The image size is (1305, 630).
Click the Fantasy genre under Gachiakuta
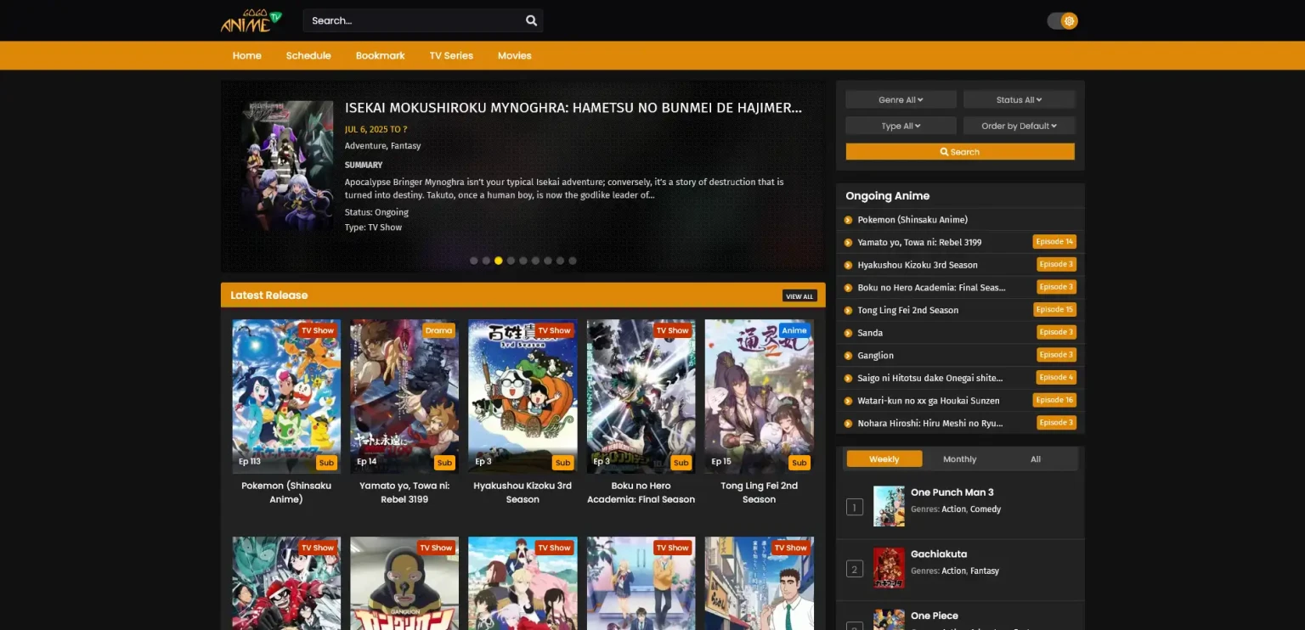click(985, 571)
